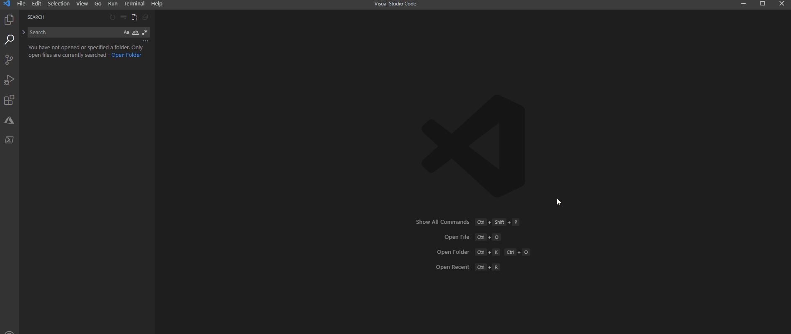Open the Azure view in activity bar
Viewport: 791px width, 334px height.
(9, 120)
